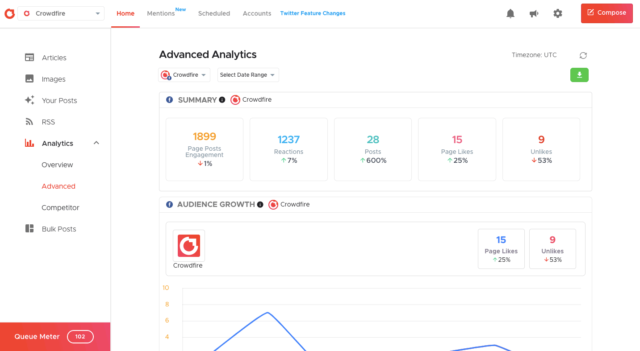Screen dimensions: 640x351
Task: Open settings gear icon
Action: [x=557, y=14]
